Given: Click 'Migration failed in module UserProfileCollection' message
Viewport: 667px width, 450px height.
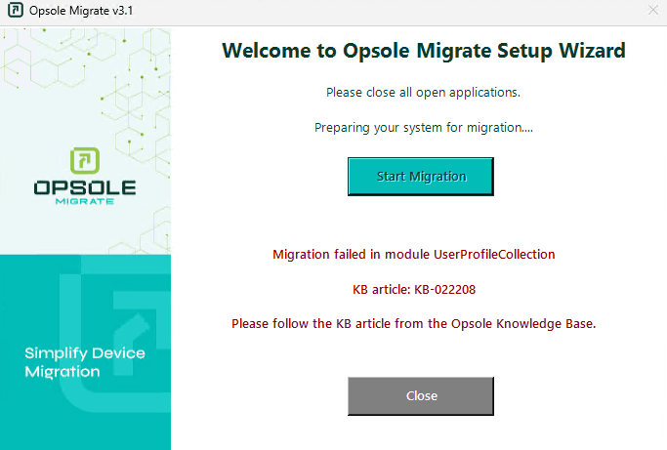Looking at the screenshot, I should pyautogui.click(x=414, y=255).
